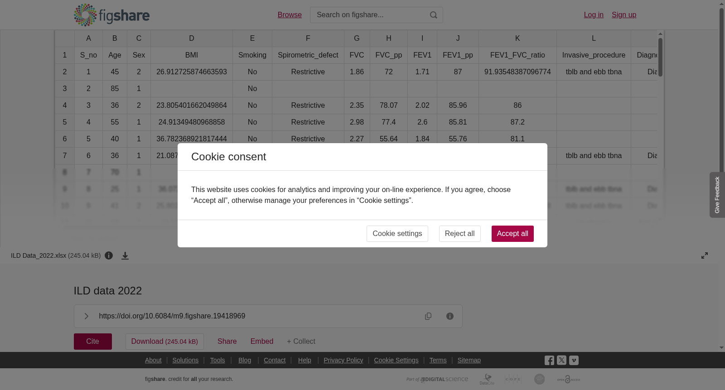Click the Open Access logo
The width and height of the screenshot is (725, 390).
[569, 379]
